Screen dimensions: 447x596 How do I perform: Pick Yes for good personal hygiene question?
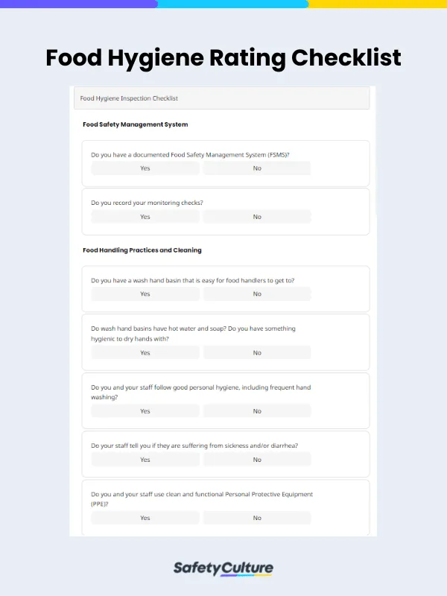pos(145,411)
